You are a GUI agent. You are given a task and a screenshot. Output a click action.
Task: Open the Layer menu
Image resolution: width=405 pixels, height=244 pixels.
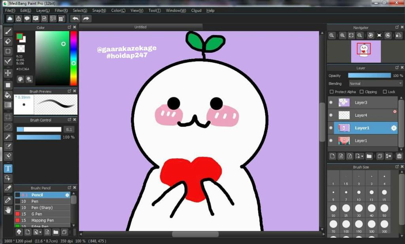[x=43, y=11]
